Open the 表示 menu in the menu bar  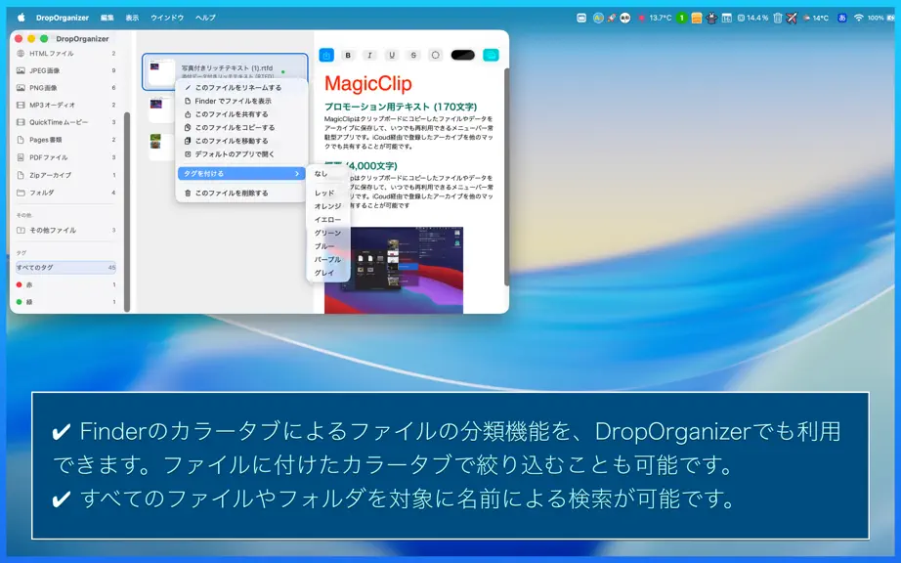(132, 18)
